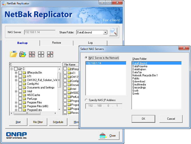Image resolution: width=191 pixels, height=144 pixels.
Task: Click the C: drive icon in tree
Action: click(x=20, y=69)
